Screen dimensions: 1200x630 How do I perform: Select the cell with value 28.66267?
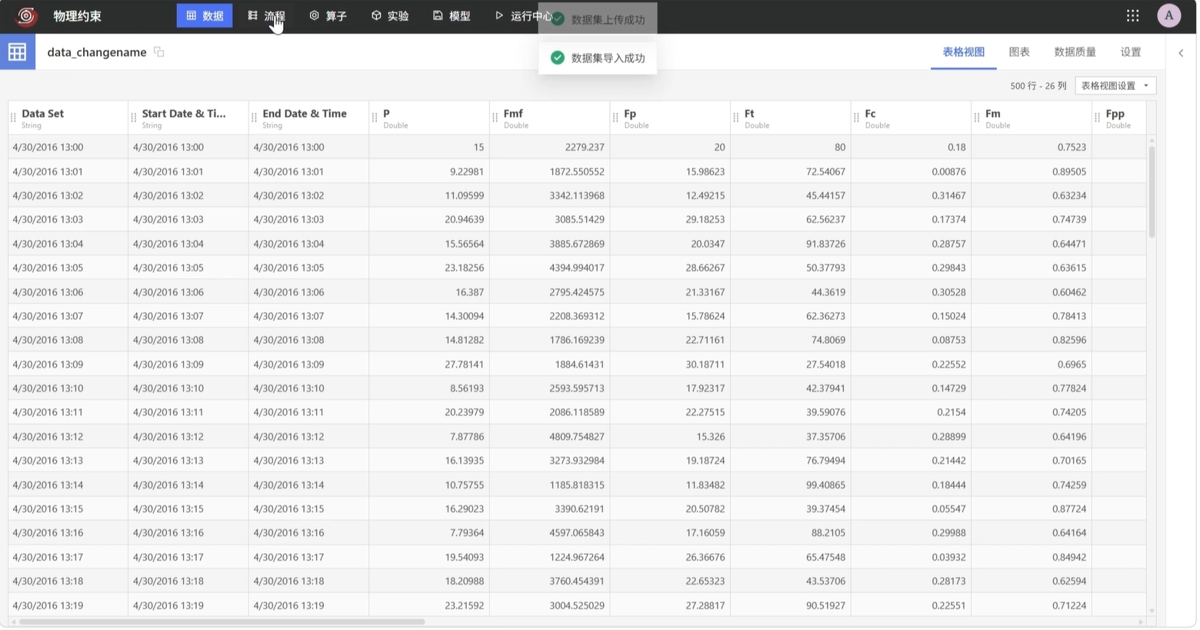tap(670, 268)
